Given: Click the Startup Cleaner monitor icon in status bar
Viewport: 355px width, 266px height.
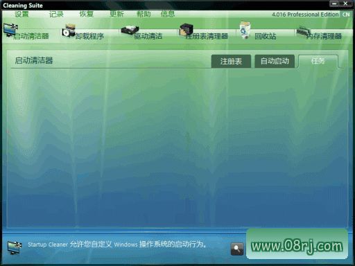Looking at the screenshot, I should coord(15,247).
